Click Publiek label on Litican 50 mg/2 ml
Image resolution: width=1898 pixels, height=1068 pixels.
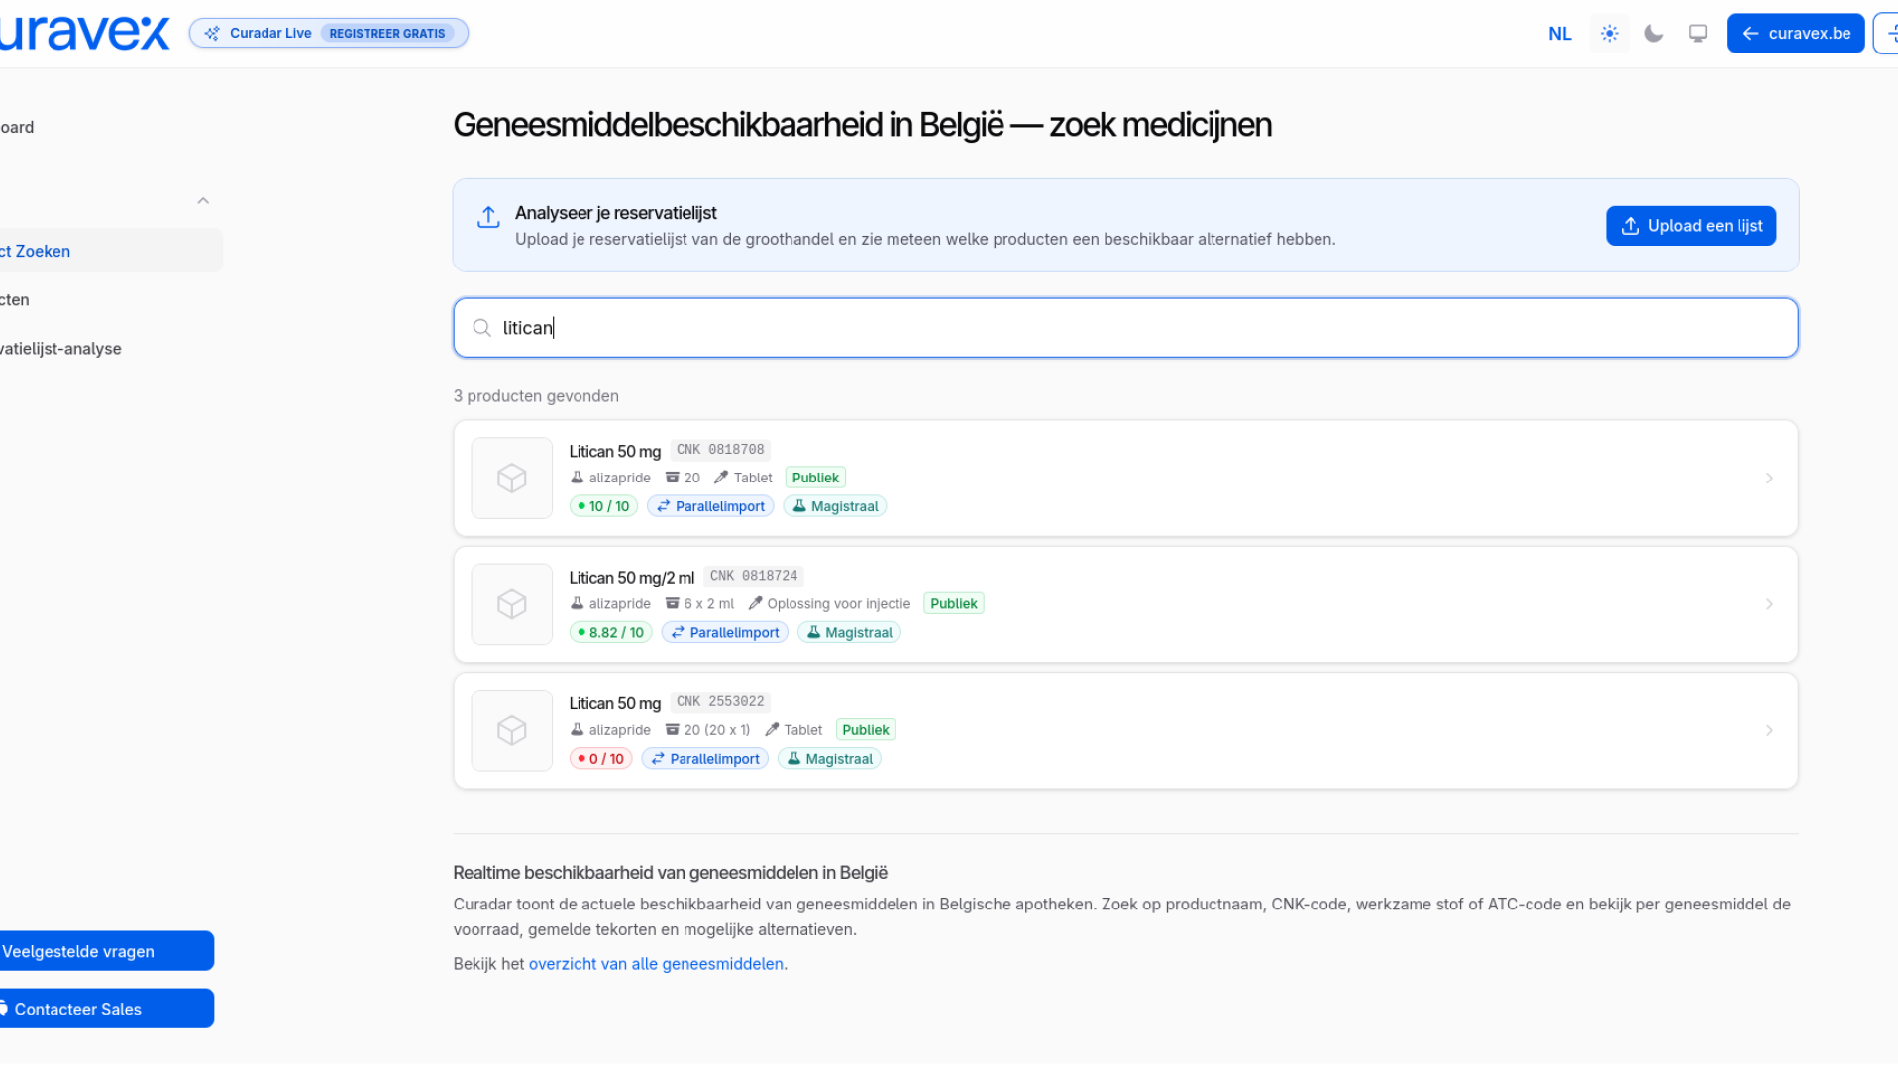tap(953, 603)
